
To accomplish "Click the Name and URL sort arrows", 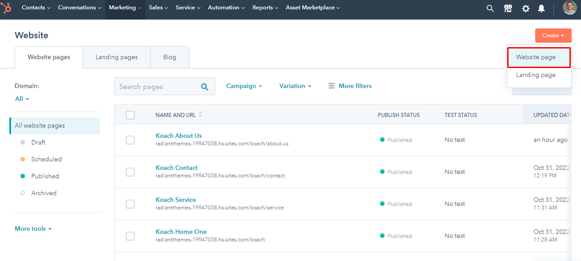I will click(200, 115).
